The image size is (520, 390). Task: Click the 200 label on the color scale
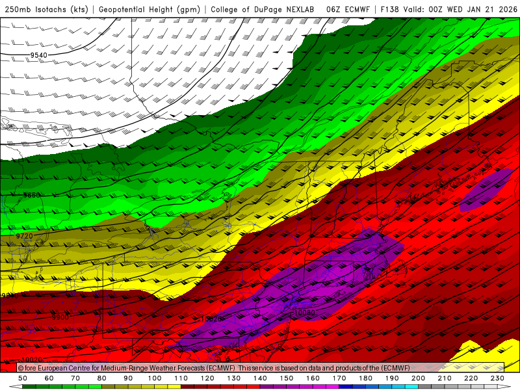pyautogui.click(x=418, y=378)
